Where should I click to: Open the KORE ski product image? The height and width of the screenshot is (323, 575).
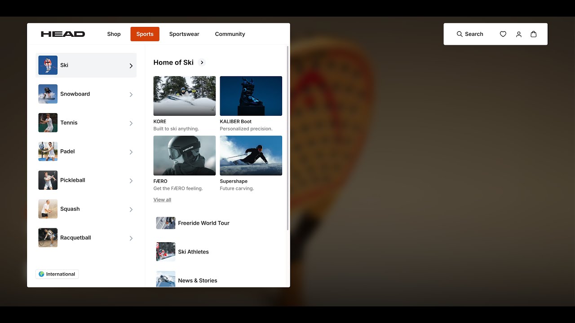[x=185, y=96]
